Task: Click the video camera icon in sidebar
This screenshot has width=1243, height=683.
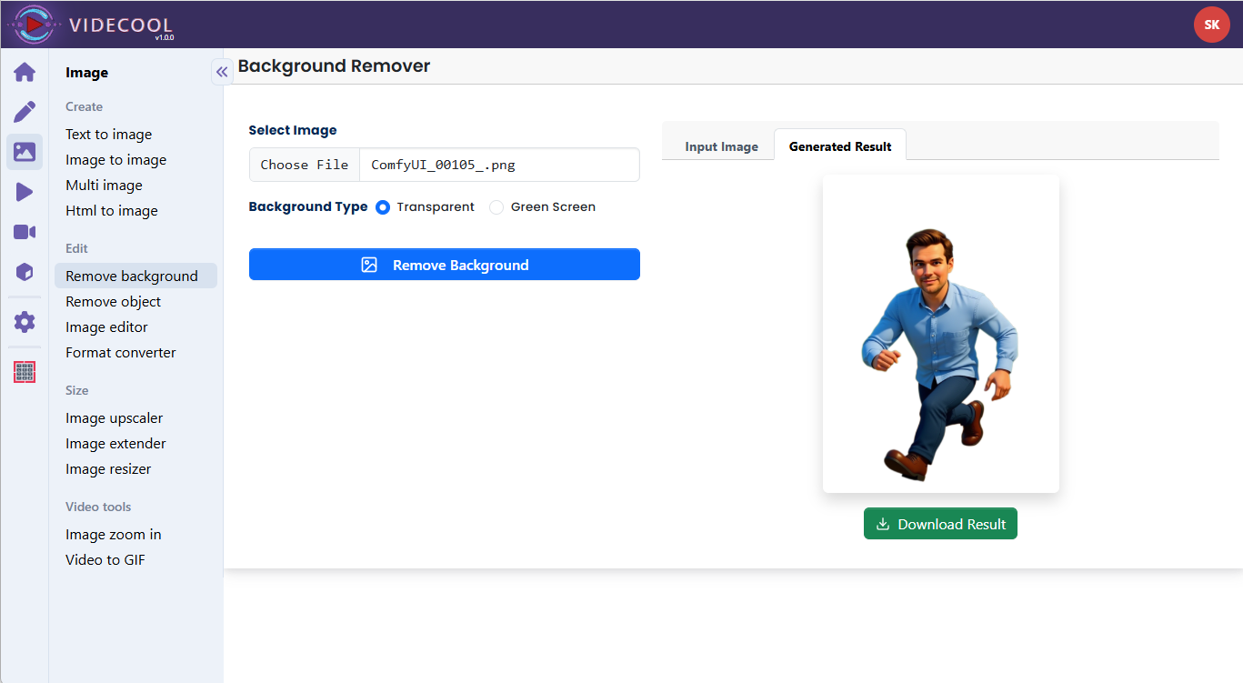Action: coord(25,232)
